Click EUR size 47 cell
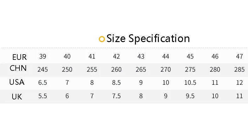248x115 pixels. point(239,56)
